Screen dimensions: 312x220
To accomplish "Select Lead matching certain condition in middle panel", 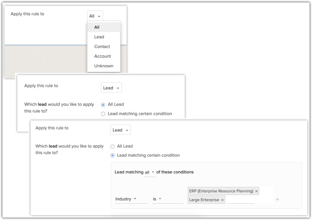I will pos(103,114).
